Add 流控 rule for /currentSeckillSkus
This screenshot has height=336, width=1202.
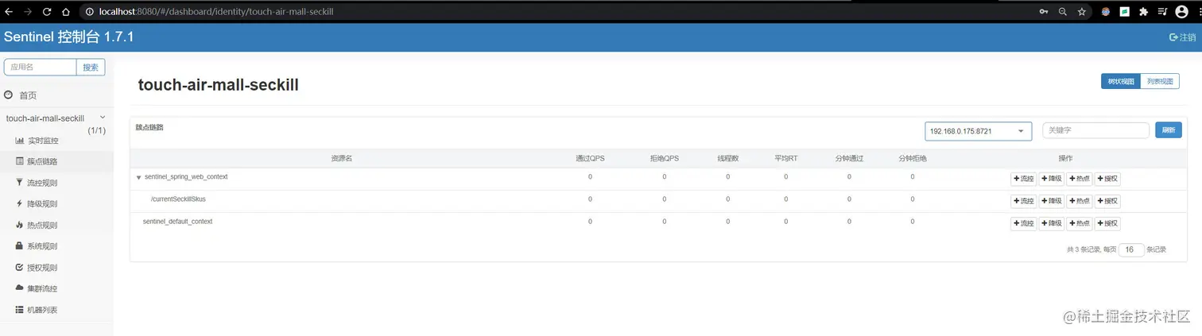(1024, 201)
